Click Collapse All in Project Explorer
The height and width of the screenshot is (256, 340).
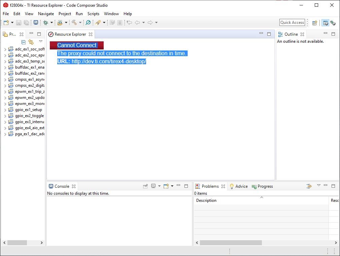[24, 42]
